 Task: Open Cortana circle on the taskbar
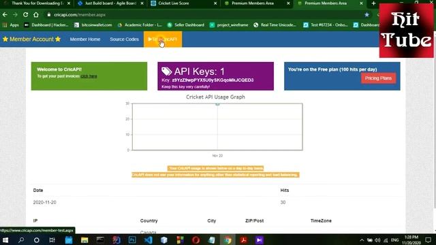click(36, 240)
